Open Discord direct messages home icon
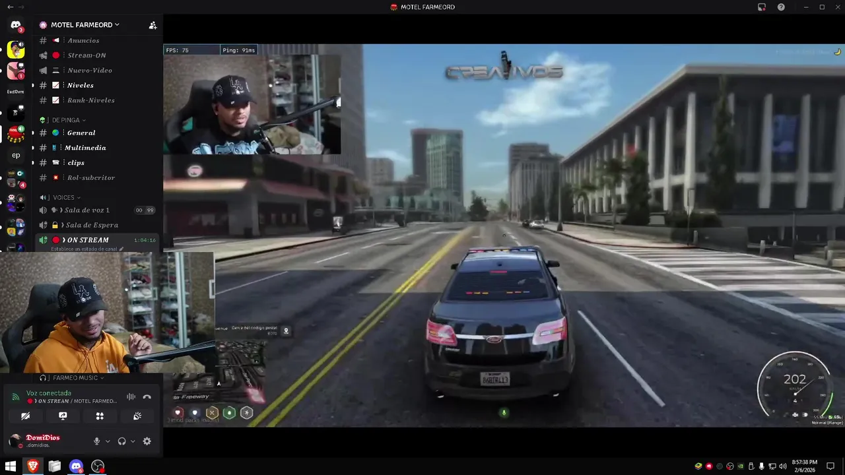Viewport: 845px width, 475px height. coord(16,25)
